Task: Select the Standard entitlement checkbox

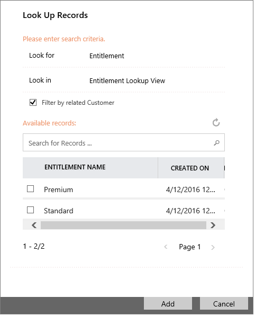Action: [30, 210]
